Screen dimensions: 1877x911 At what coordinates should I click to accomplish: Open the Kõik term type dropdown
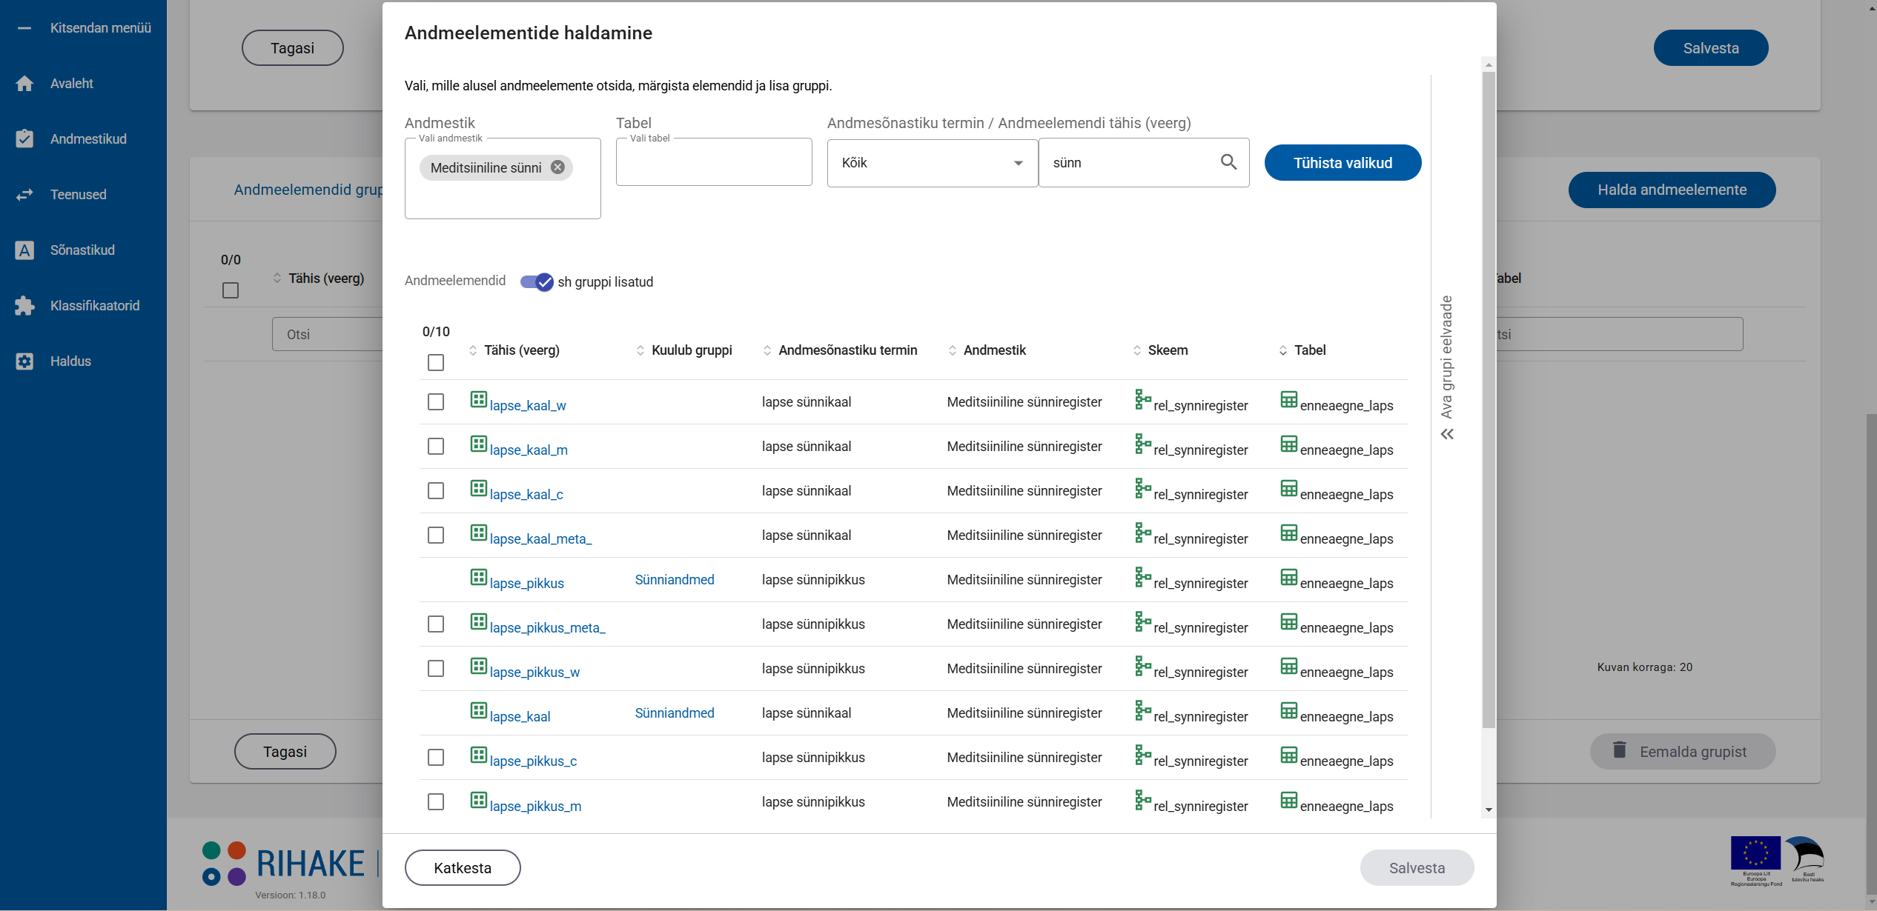[x=932, y=163]
